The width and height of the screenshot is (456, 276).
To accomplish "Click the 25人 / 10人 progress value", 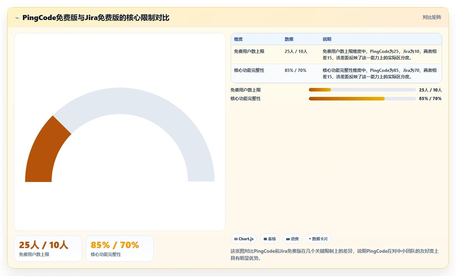I will point(430,90).
